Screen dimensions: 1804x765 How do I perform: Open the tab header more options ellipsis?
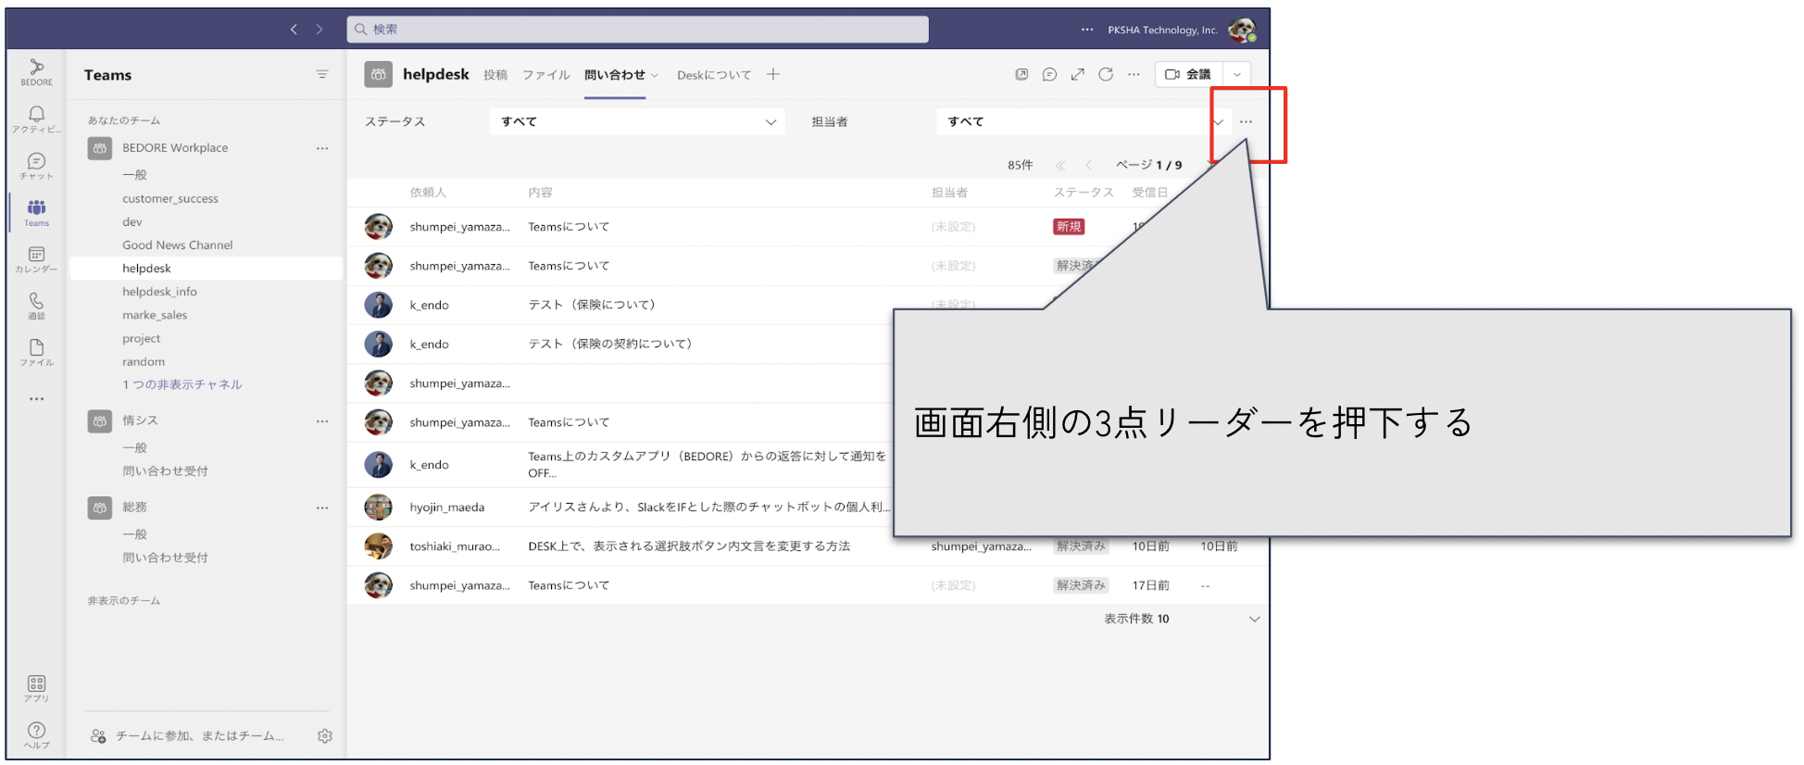(x=1134, y=74)
